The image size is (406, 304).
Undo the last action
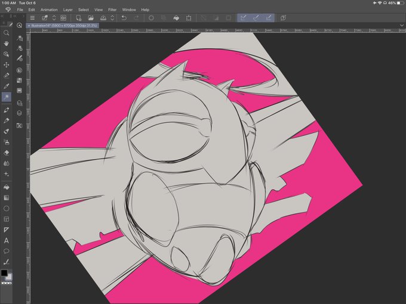click(x=124, y=18)
